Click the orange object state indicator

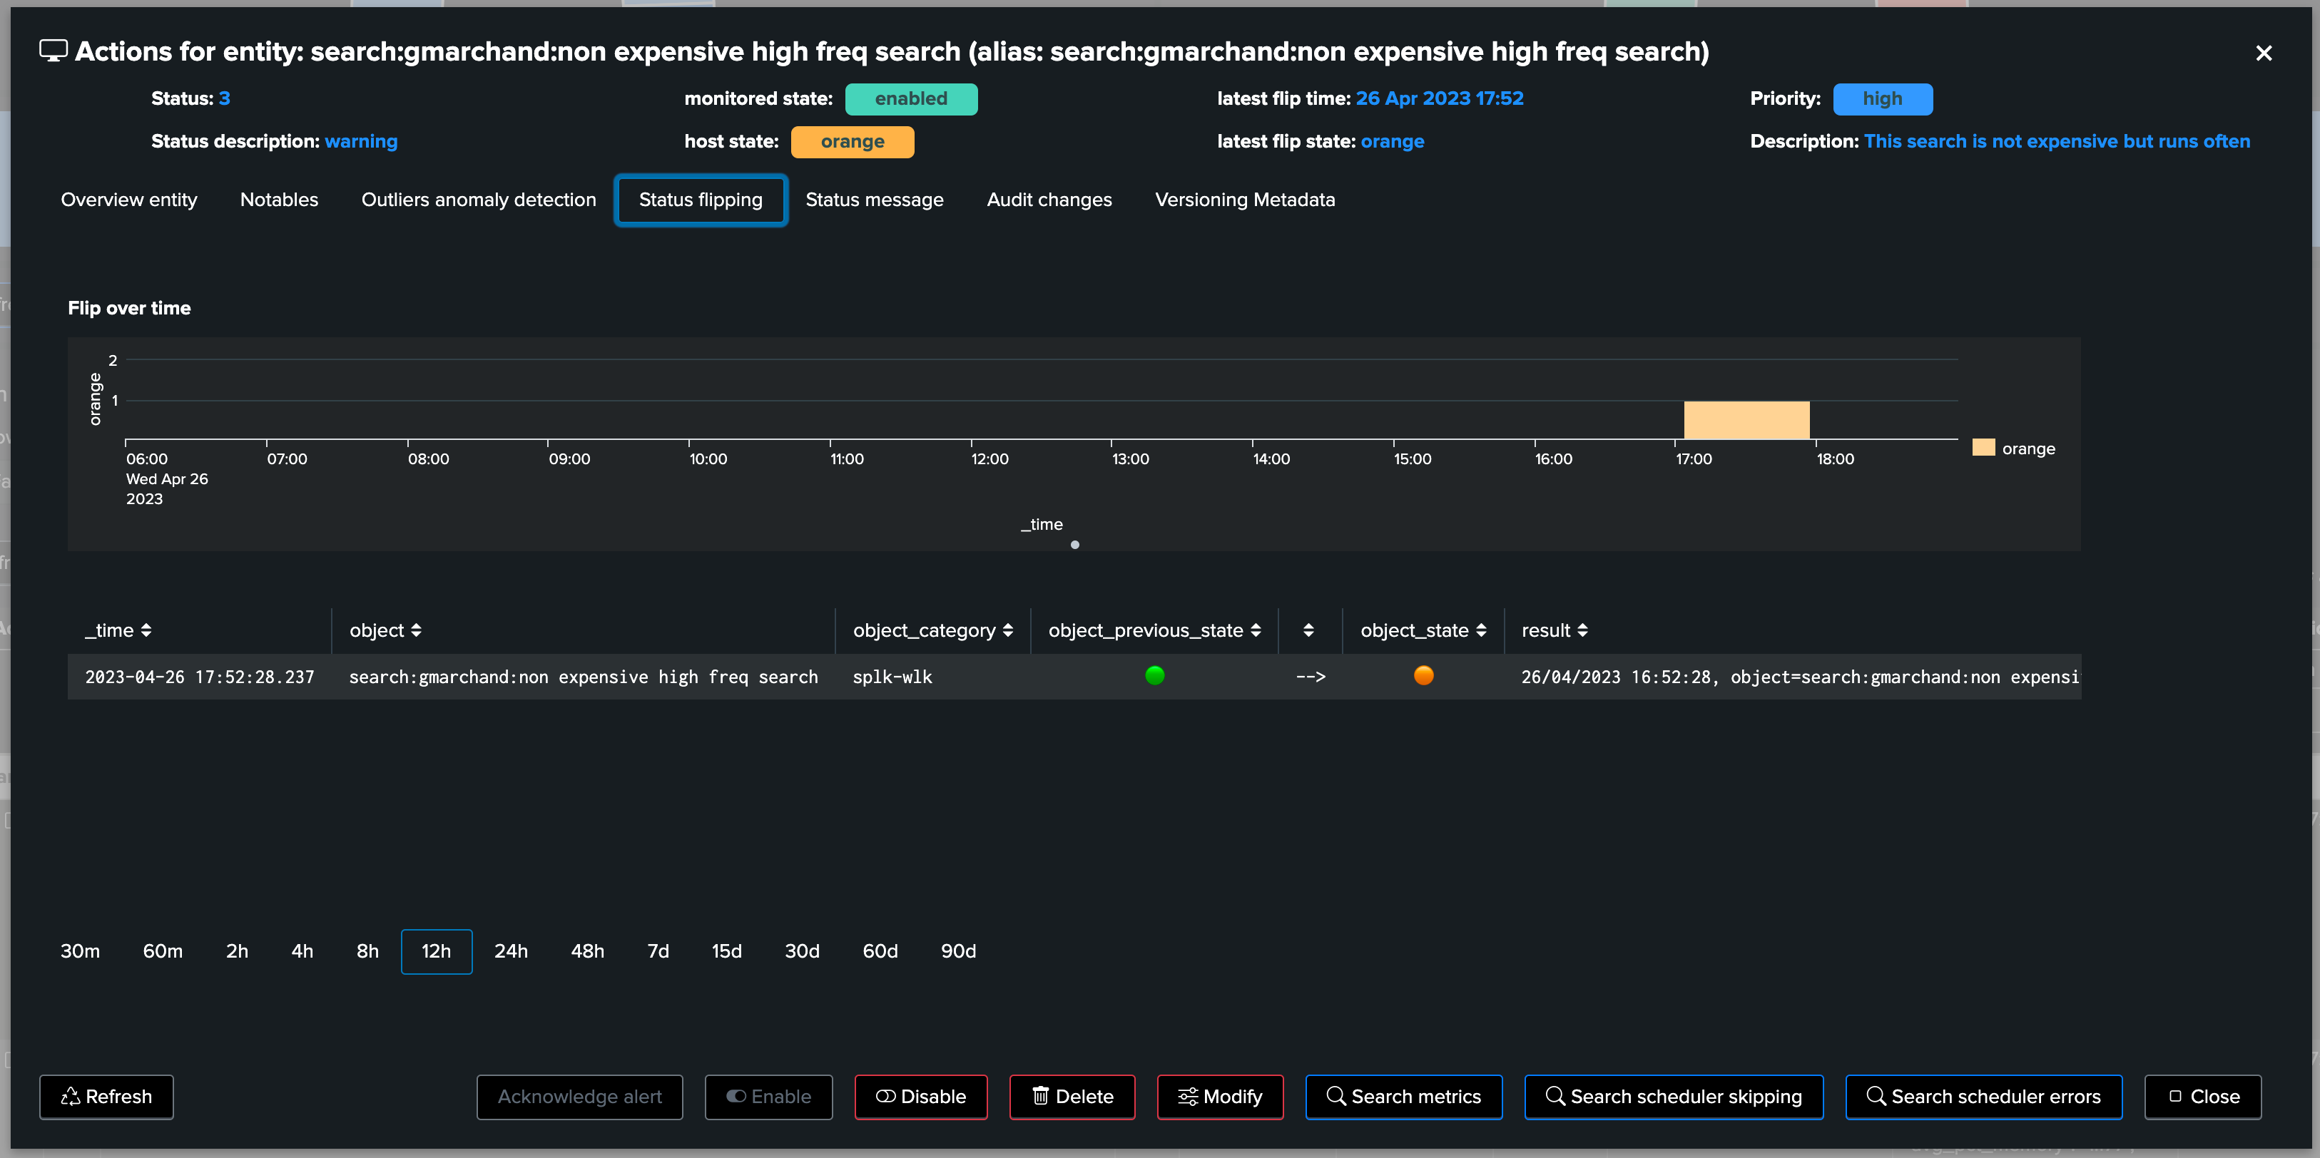tap(1423, 675)
